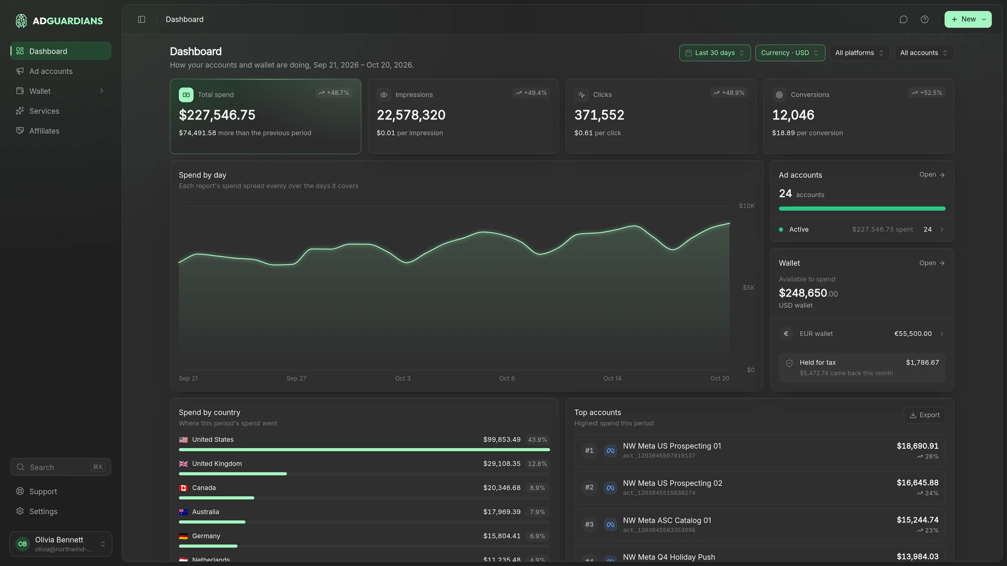The height and width of the screenshot is (566, 1007).
Task: Expand the Wallet sidebar submenu chevron
Action: tap(101, 91)
